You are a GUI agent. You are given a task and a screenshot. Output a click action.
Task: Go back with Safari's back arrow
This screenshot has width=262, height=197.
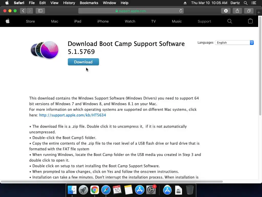click(23, 11)
